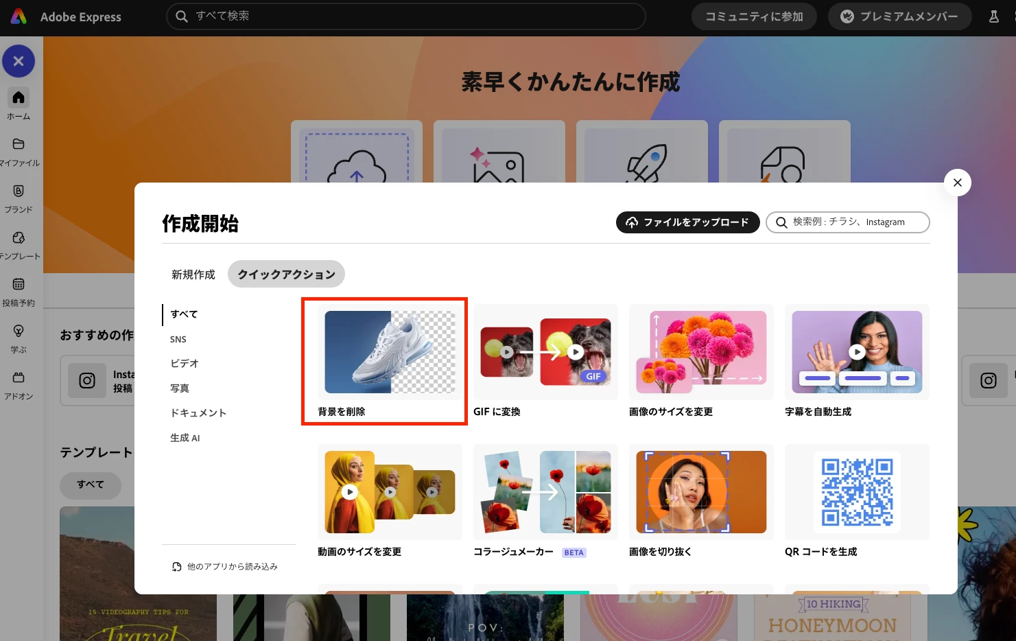The height and width of the screenshot is (641, 1016).
Task: Click the upload cloud card behind the dialog
Action: 357,152
